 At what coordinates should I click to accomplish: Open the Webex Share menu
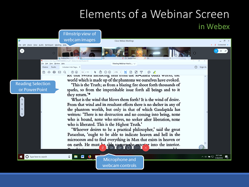pyautogui.click(x=29, y=45)
